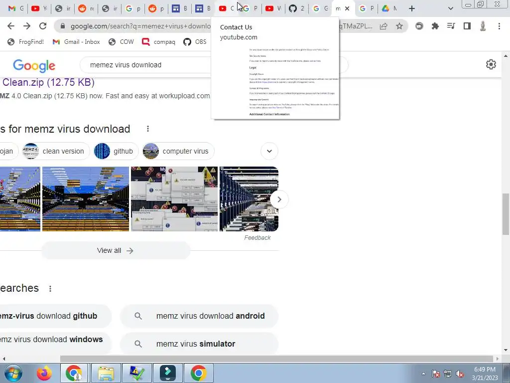Screen dimensions: 510x383
Task: Switch to the Gmail tab
Action: pyautogui.click(x=15, y=8)
